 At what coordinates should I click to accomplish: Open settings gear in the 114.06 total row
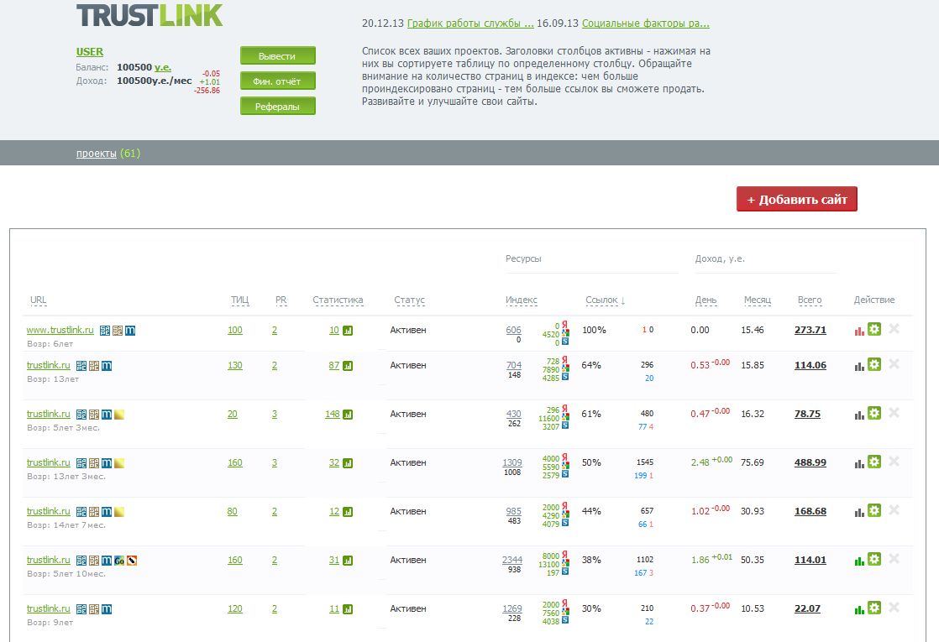click(x=874, y=364)
